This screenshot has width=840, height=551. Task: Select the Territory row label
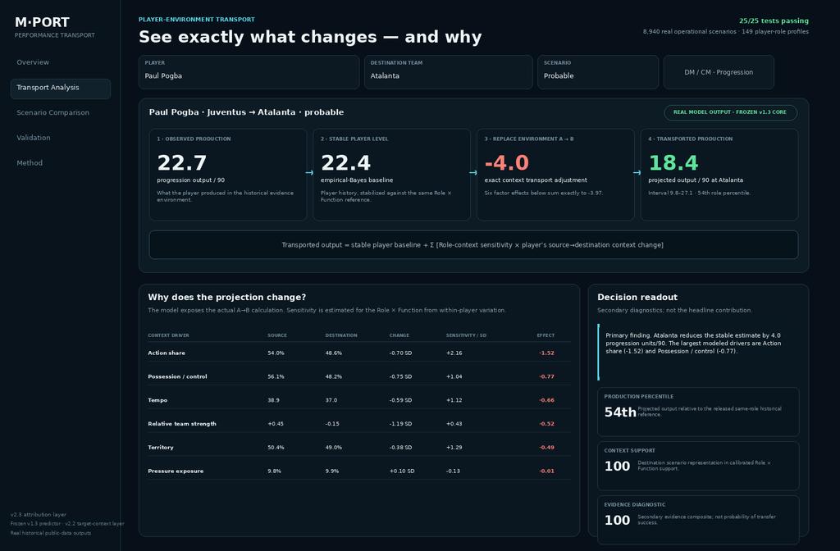(x=161, y=447)
